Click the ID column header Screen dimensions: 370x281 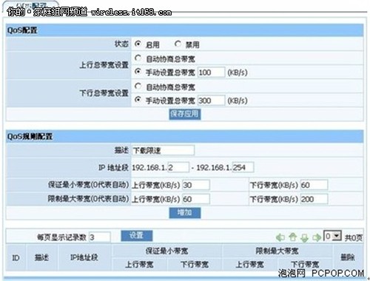[x=16, y=258]
